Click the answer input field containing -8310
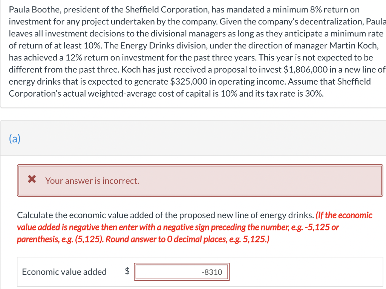 (182, 271)
